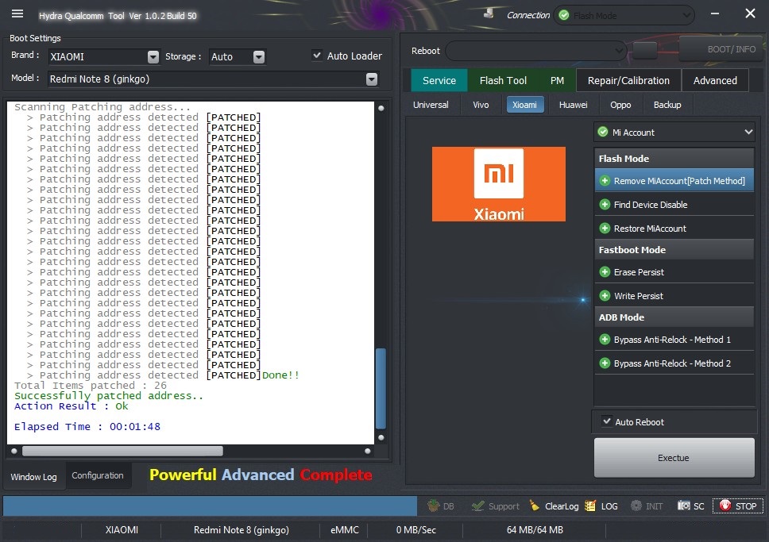This screenshot has width=769, height=542.
Task: Click the plus icon beside Find Device Disable
Action: pyautogui.click(x=605, y=205)
